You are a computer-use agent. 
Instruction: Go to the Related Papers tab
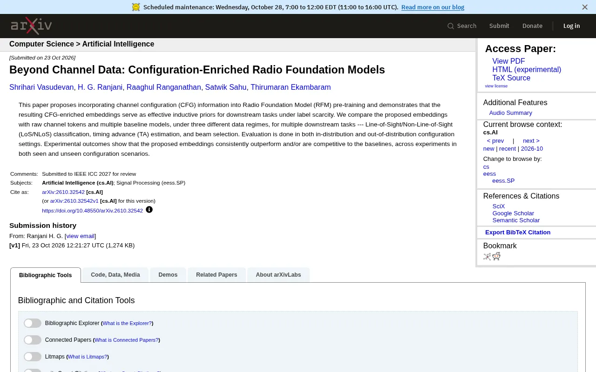pyautogui.click(x=217, y=275)
